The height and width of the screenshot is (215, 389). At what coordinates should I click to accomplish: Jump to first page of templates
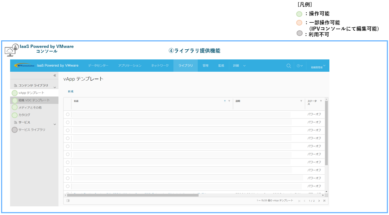pyautogui.click(x=299, y=201)
